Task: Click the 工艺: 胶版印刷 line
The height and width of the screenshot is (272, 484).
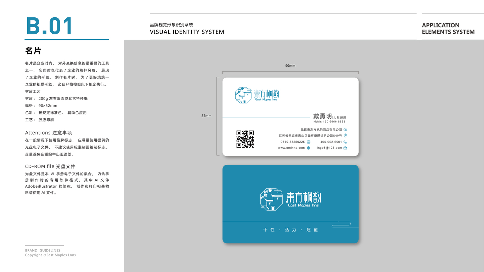Action: coord(40,120)
